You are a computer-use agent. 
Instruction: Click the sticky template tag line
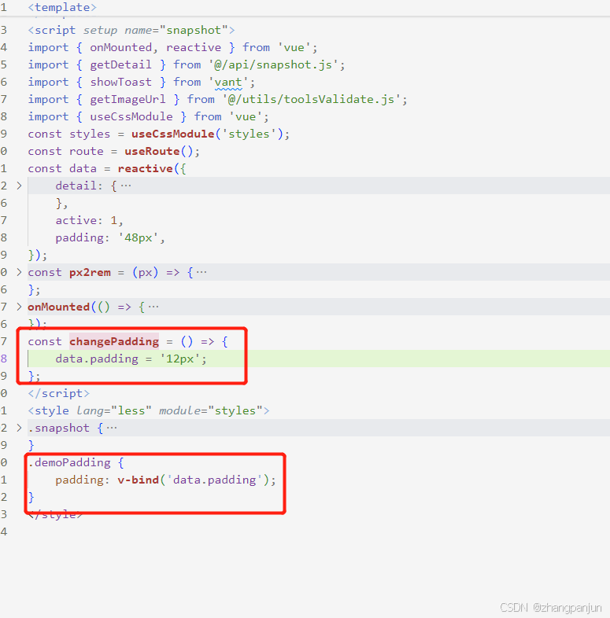62,8
